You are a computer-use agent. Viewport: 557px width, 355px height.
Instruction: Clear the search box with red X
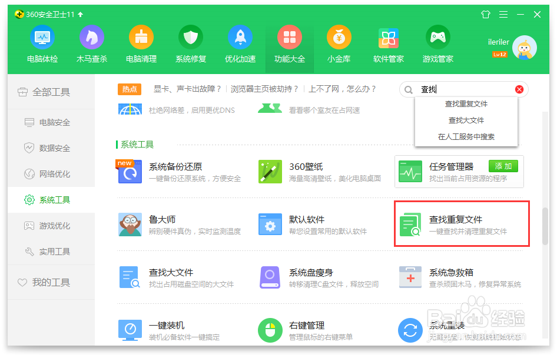(x=519, y=89)
